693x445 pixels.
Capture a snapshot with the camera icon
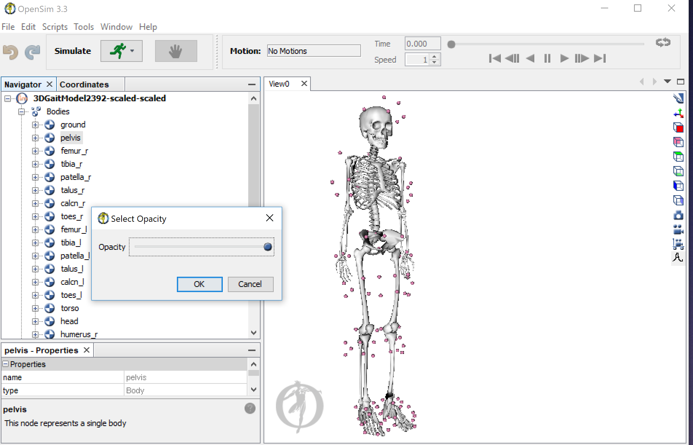tap(678, 215)
